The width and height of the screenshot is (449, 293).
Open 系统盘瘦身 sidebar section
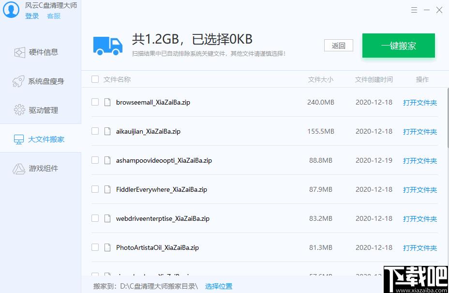40,81
